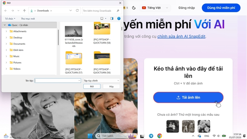
Task: Click ENG input language indicator
Action: [x=207, y=136]
